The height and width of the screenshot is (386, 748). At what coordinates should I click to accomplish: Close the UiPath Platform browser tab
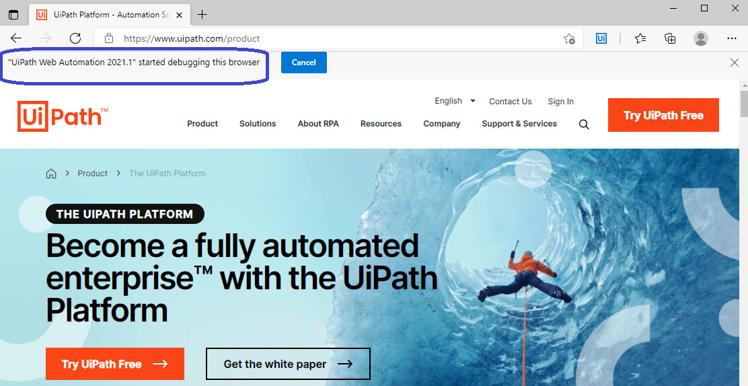[180, 15]
